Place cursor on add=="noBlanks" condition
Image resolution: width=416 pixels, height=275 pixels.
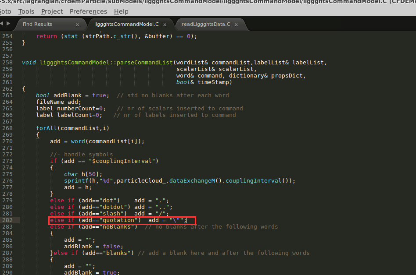(x=108, y=227)
